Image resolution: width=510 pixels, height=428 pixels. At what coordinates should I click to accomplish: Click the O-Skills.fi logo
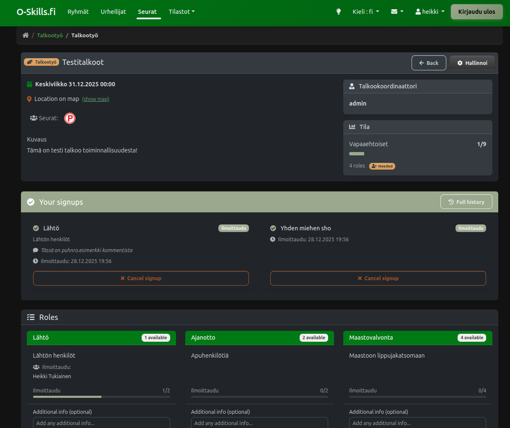[x=36, y=12]
